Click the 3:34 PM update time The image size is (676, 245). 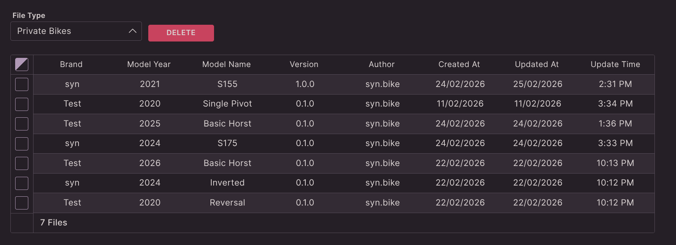[x=615, y=104]
